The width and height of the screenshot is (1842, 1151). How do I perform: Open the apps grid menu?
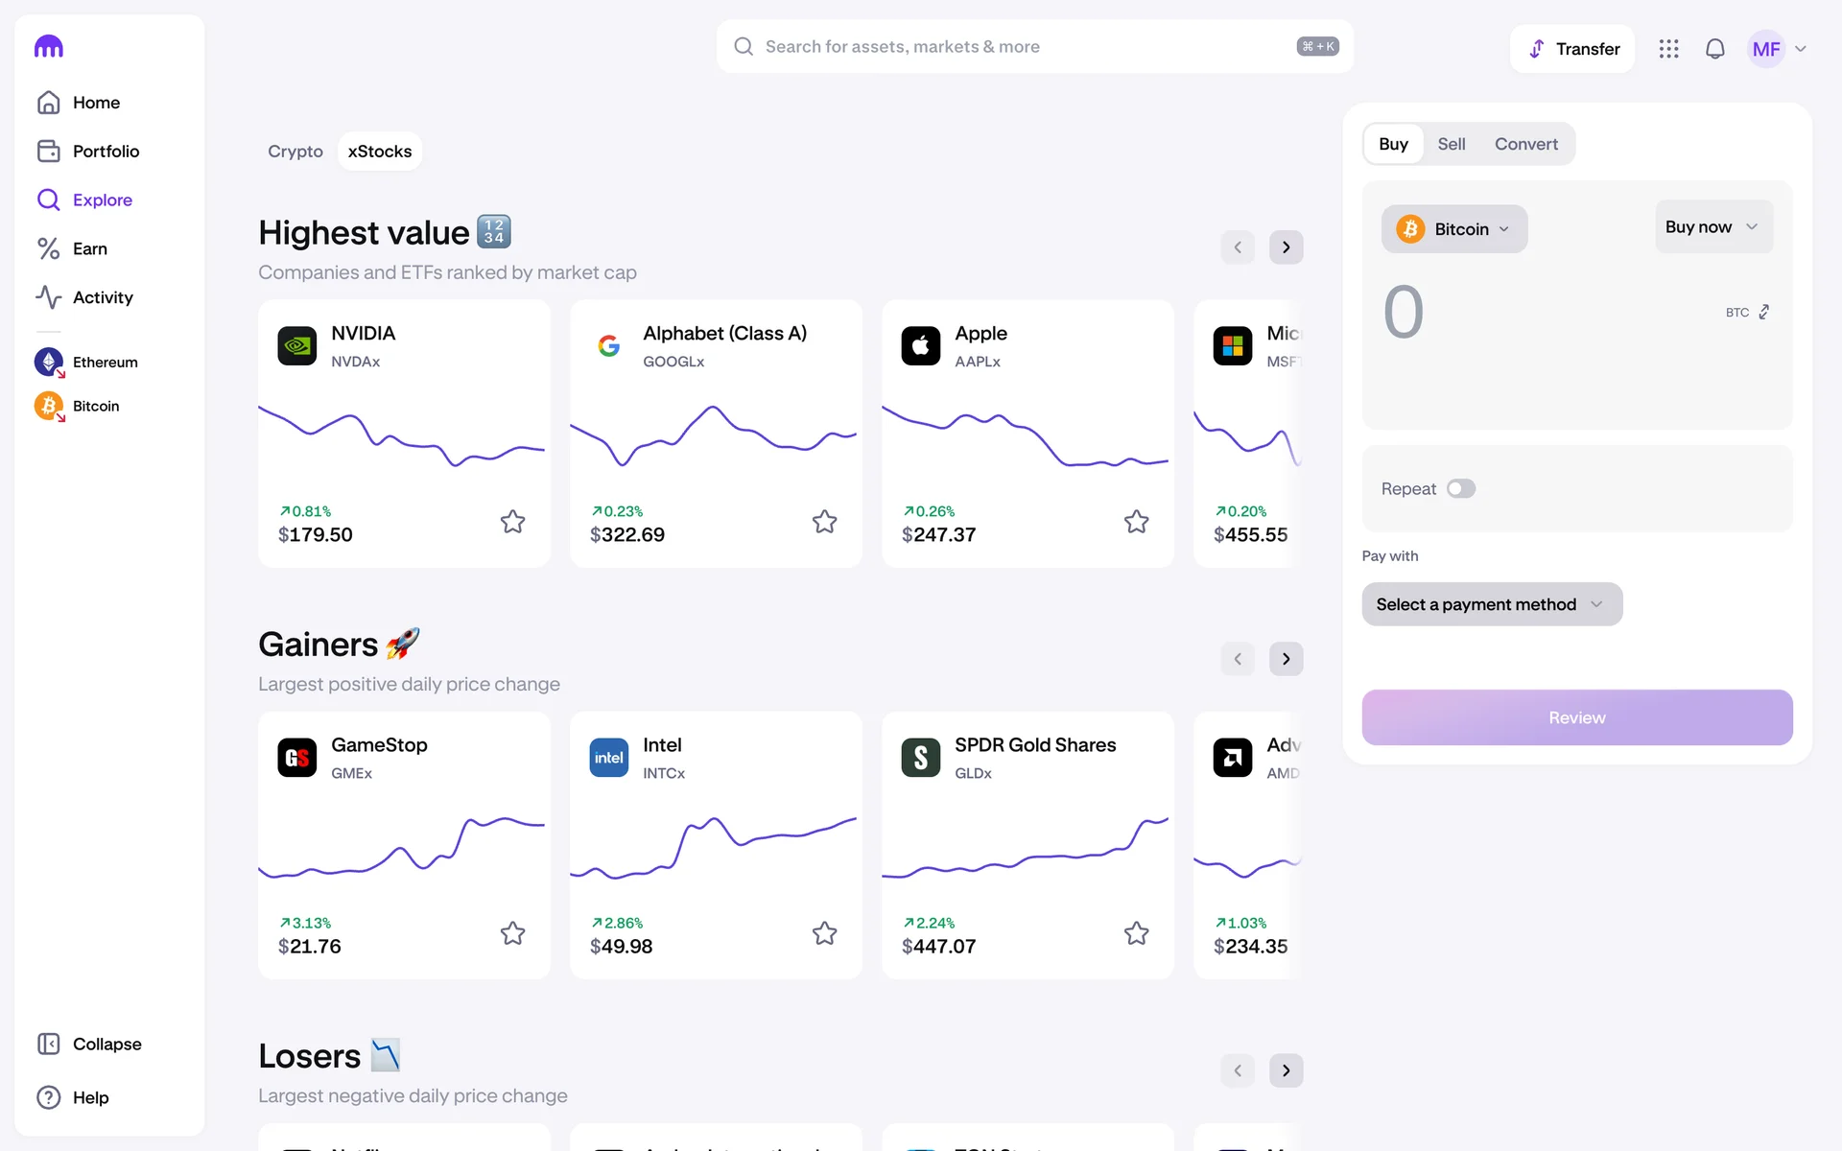(1668, 49)
